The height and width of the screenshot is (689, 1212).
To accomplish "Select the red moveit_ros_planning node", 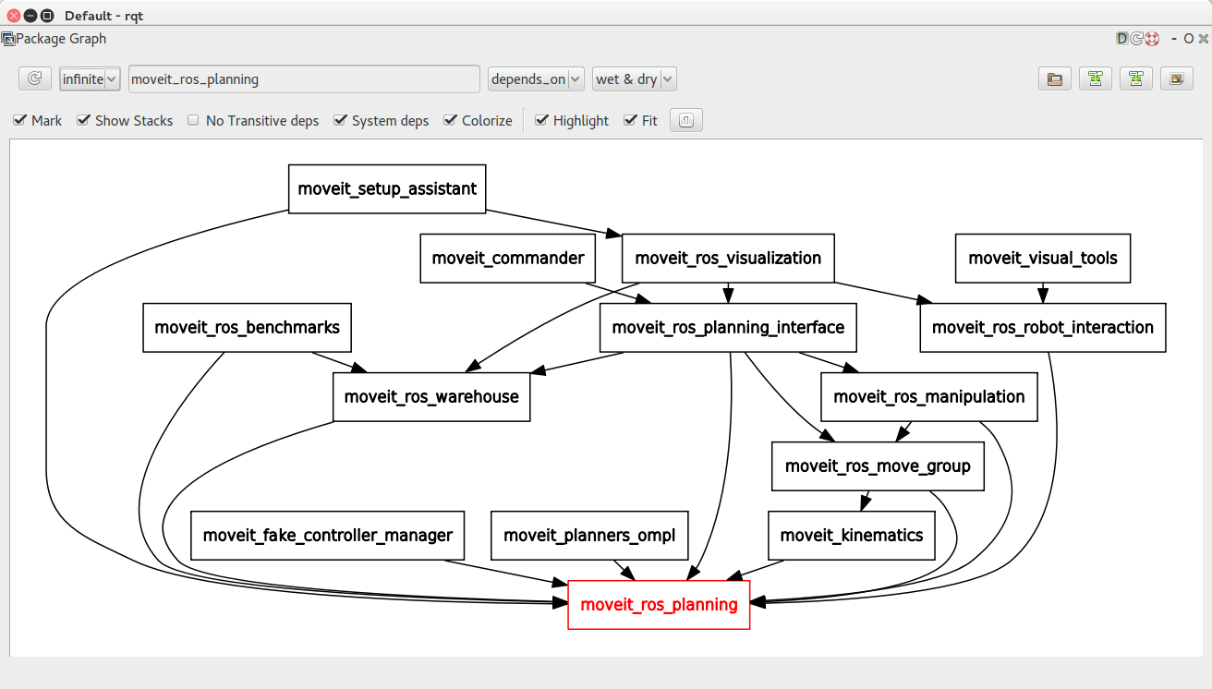I will pyautogui.click(x=659, y=605).
